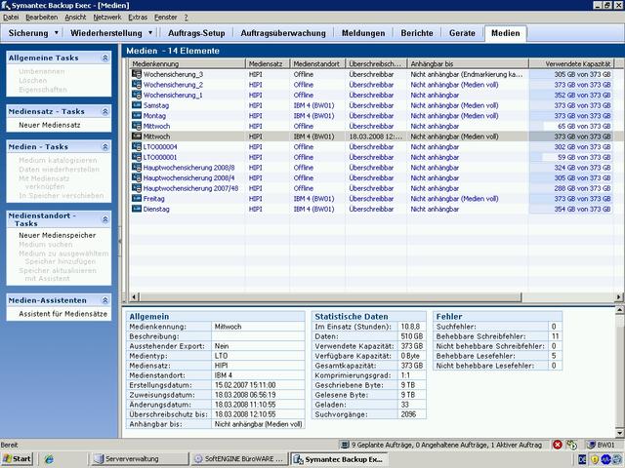625x468 pixels.
Task: Switch to the Auftrags-Setup tab
Action: (x=196, y=33)
